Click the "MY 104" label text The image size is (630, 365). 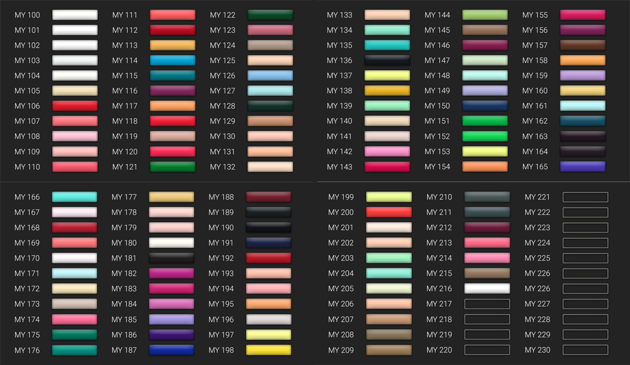pos(28,76)
